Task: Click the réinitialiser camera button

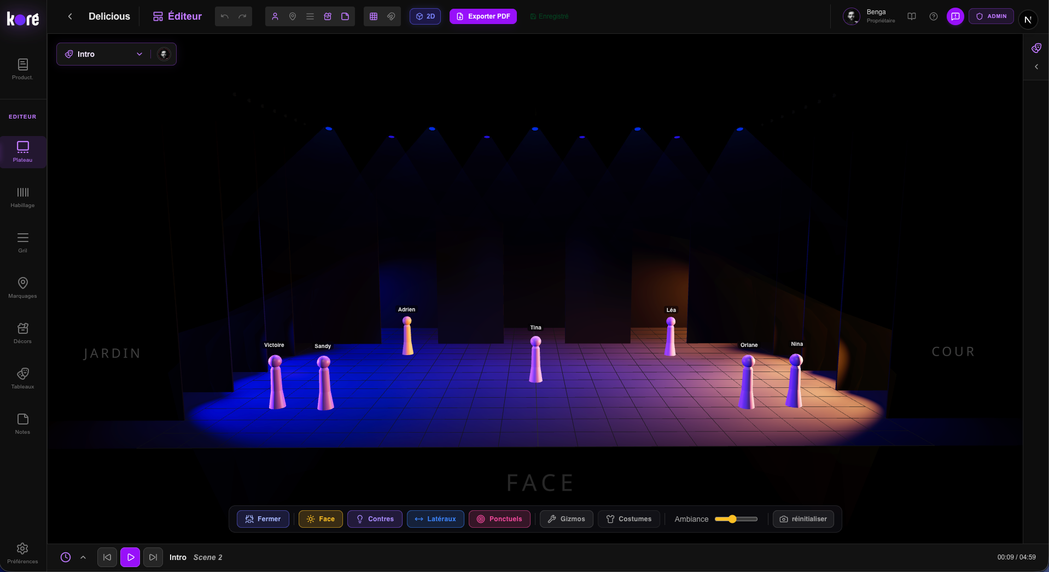Action: 803,519
